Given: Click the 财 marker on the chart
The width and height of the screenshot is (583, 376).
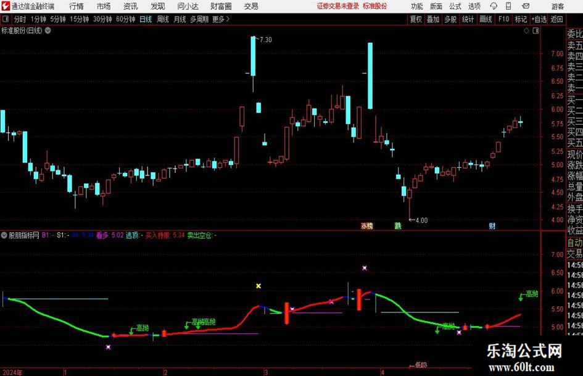Looking at the screenshot, I should (x=492, y=225).
